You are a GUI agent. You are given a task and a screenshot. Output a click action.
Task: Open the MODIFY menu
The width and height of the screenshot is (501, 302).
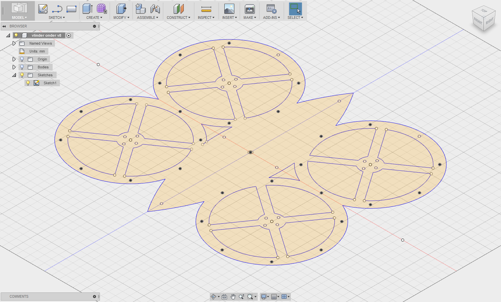click(121, 18)
